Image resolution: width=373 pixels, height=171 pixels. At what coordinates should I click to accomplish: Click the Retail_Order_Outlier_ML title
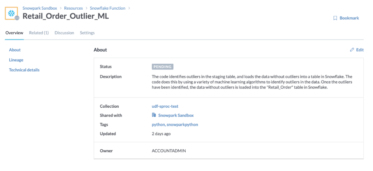(x=66, y=16)
